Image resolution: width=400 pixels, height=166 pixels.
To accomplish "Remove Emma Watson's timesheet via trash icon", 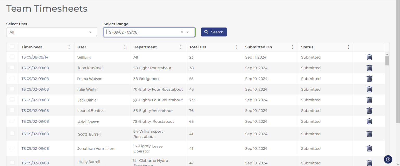I will point(369,79).
